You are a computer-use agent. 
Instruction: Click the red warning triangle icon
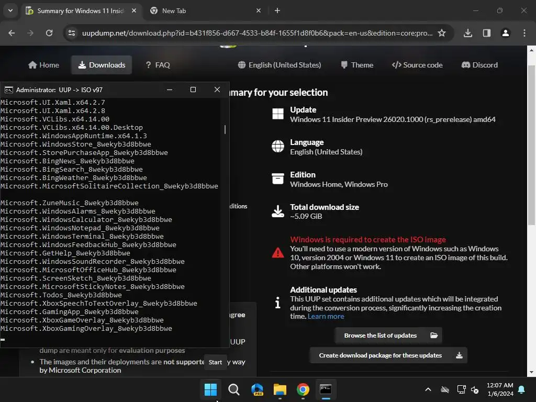tap(277, 253)
